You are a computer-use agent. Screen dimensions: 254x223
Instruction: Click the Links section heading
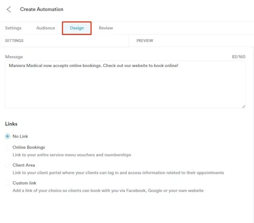click(x=11, y=124)
